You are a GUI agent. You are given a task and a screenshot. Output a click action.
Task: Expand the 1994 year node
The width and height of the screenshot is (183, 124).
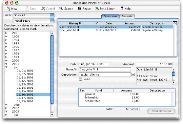(6, 40)
